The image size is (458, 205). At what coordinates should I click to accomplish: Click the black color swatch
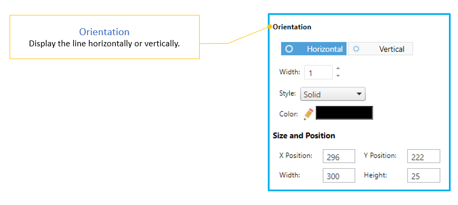344,113
